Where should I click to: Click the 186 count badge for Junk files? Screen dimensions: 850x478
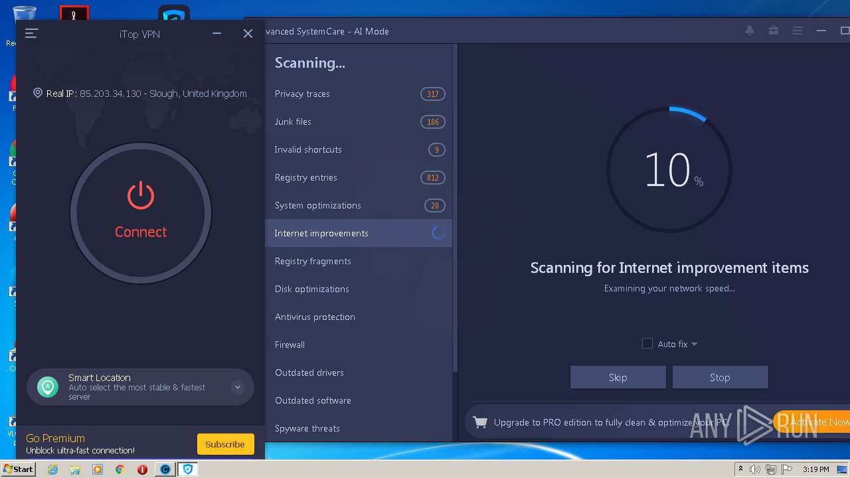click(x=433, y=121)
